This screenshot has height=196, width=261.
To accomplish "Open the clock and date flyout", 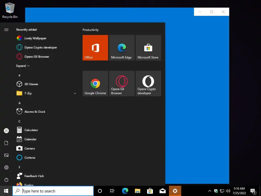I will coord(239,191).
